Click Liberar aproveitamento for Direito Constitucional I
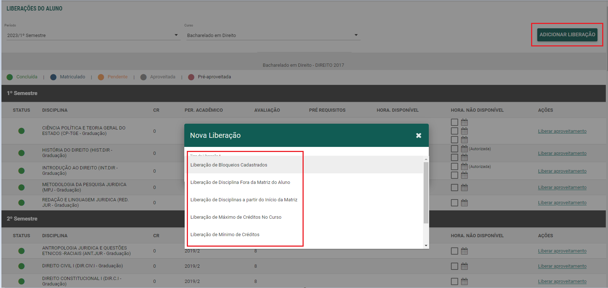This screenshot has width=608, height=288. coord(562,281)
